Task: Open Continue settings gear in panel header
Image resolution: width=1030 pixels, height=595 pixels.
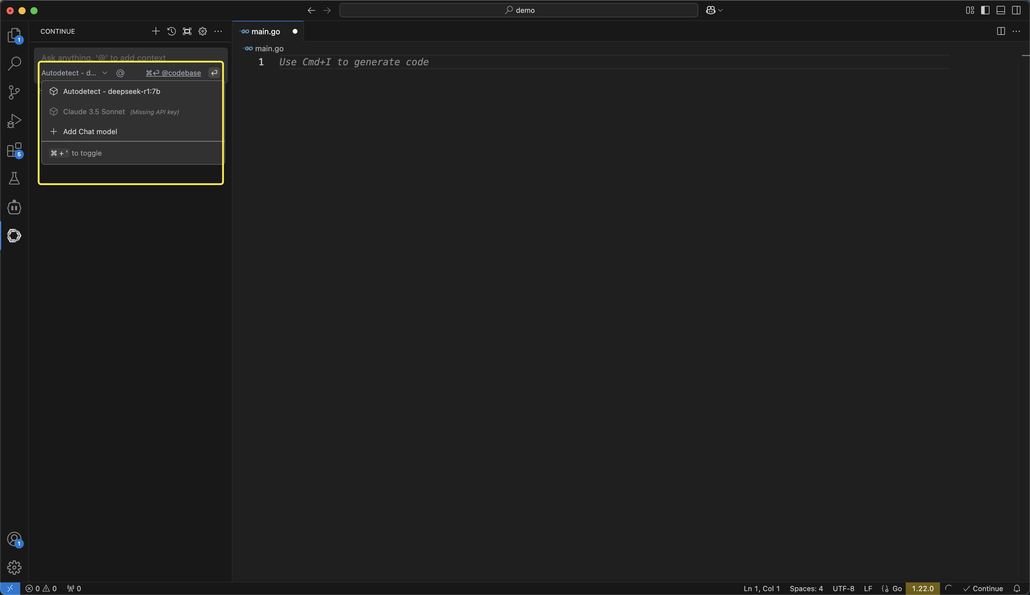Action: pos(203,32)
